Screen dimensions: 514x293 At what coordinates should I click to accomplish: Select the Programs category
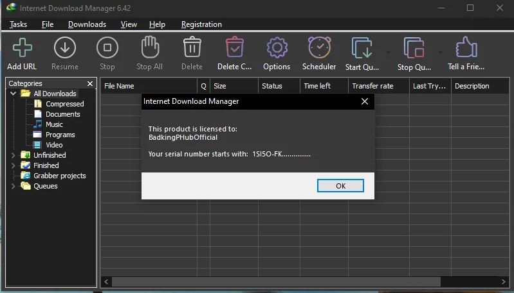point(60,135)
